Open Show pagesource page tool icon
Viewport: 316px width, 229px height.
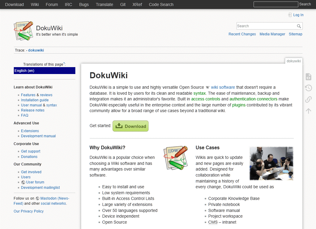[x=308, y=77]
